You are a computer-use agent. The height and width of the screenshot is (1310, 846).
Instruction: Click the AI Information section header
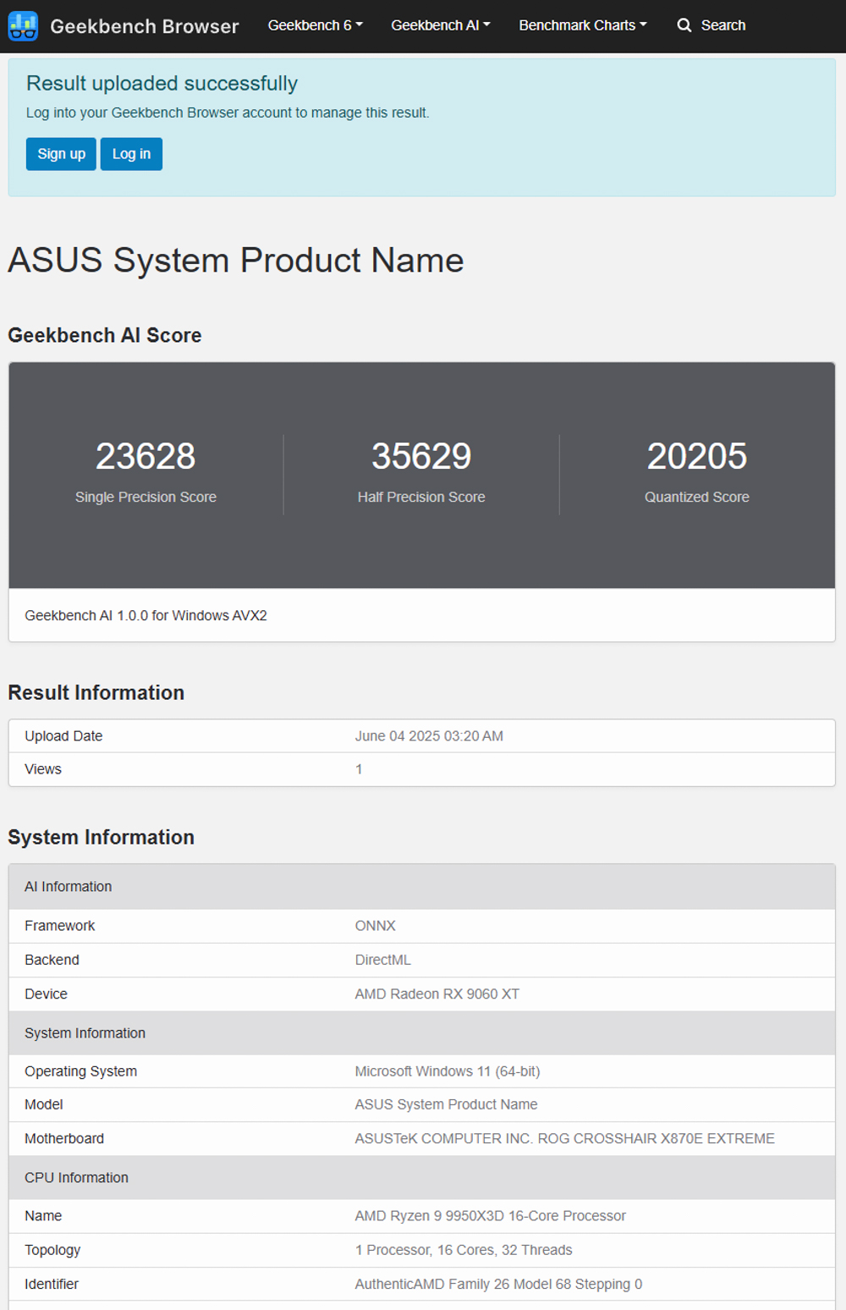pos(422,887)
